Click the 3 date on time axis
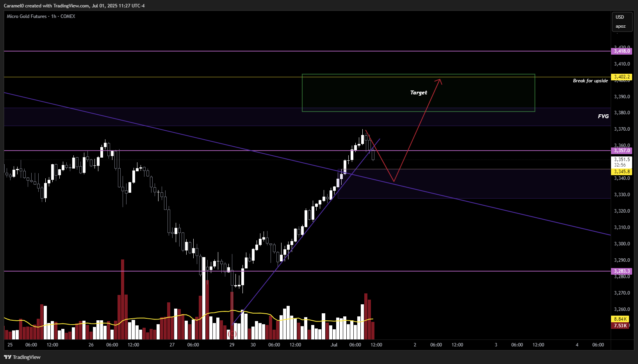Viewport: 638px width, 364px height. click(x=496, y=345)
